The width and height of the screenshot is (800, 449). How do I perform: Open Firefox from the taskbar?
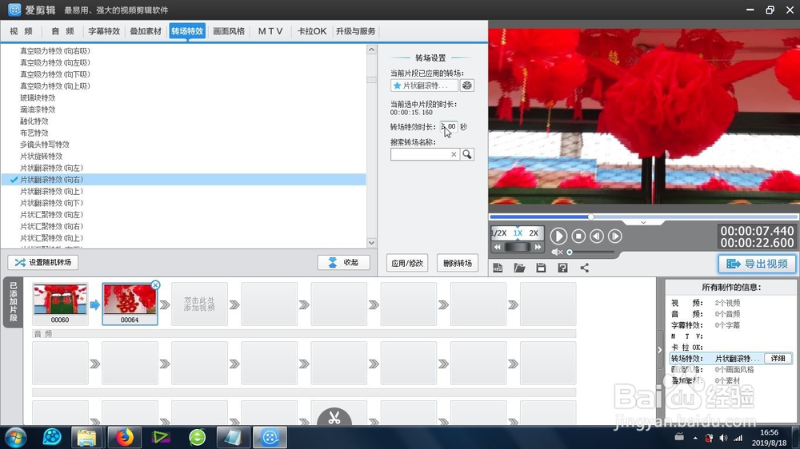124,437
